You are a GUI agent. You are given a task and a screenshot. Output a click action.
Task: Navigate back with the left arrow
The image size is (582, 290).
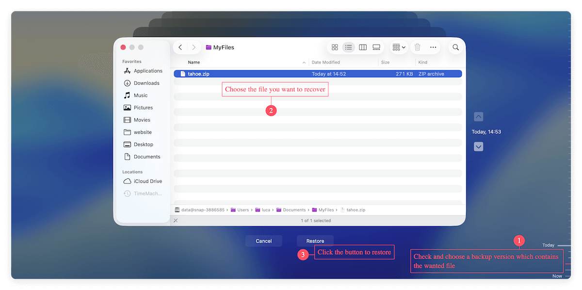pyautogui.click(x=179, y=47)
